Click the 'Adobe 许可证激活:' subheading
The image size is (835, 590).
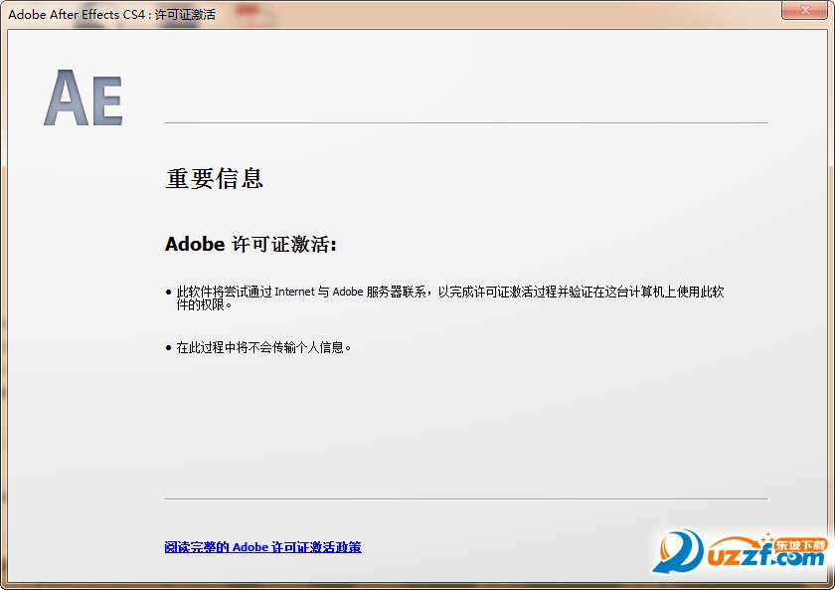pos(250,244)
